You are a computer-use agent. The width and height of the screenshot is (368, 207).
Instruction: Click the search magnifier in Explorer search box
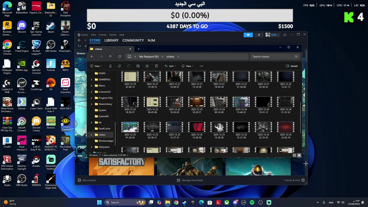[296, 57]
